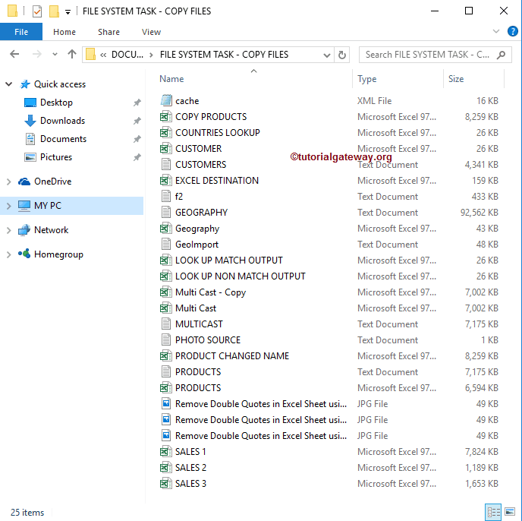Refresh the folder view
This screenshot has width=522, height=521.
click(342, 55)
